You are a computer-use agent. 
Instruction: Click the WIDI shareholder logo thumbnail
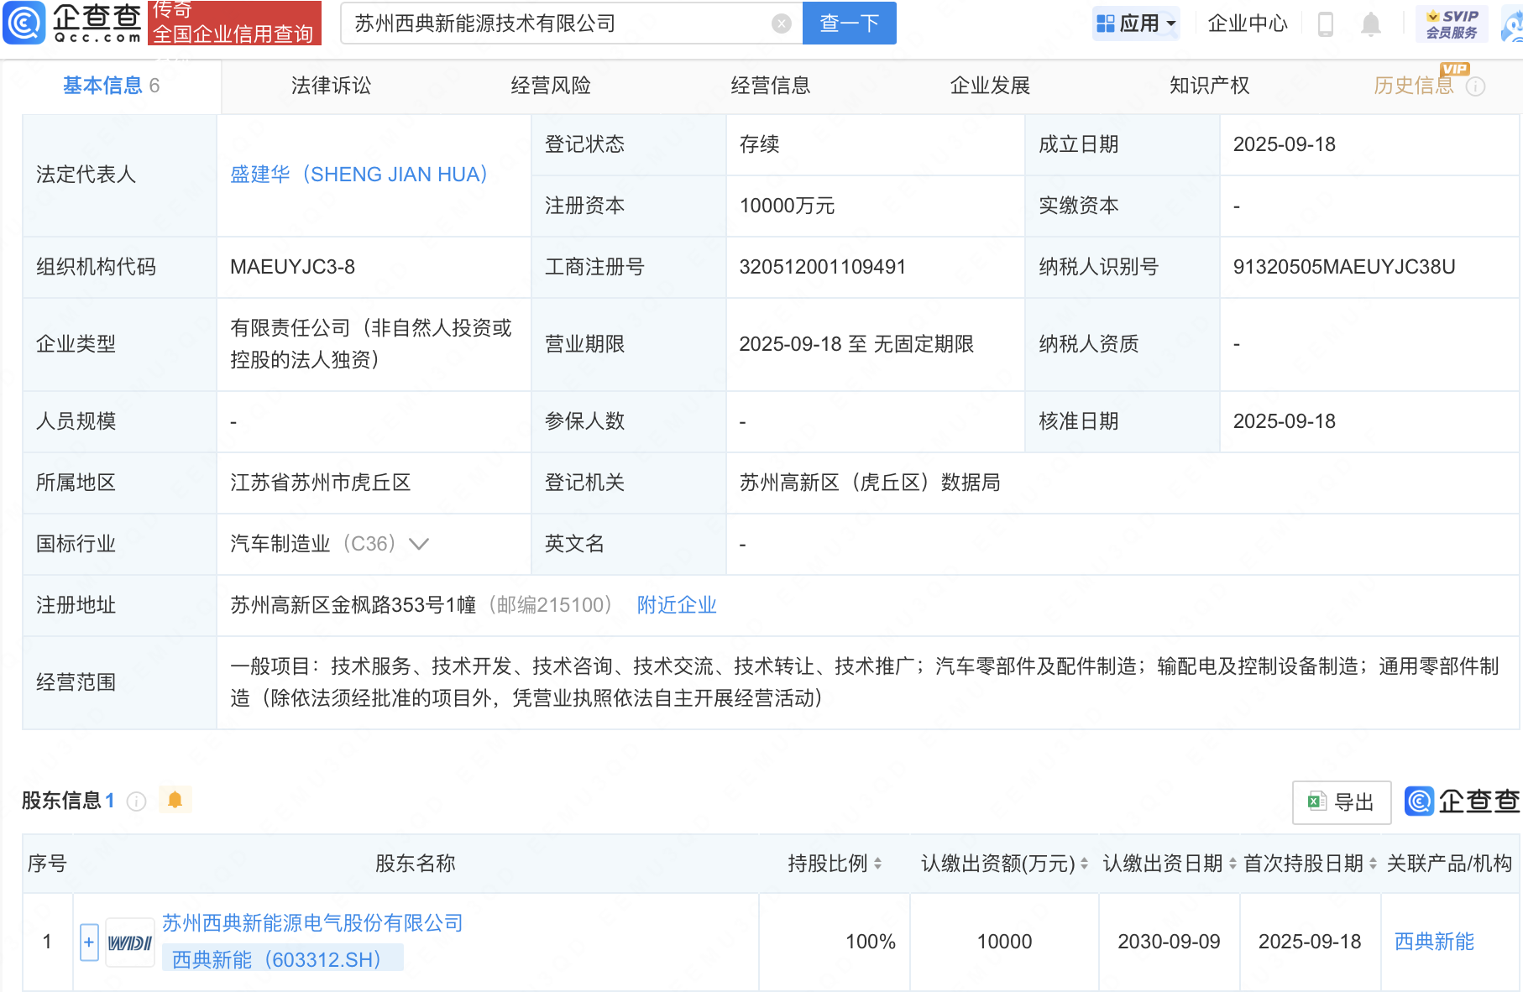130,942
